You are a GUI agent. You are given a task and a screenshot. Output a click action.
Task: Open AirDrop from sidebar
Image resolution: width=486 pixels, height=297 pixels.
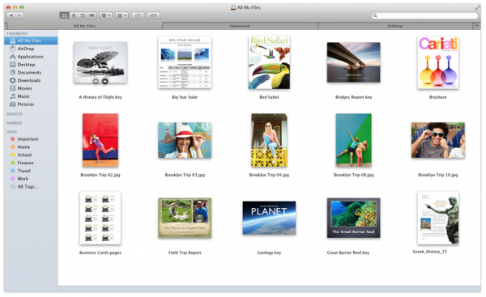31,49
